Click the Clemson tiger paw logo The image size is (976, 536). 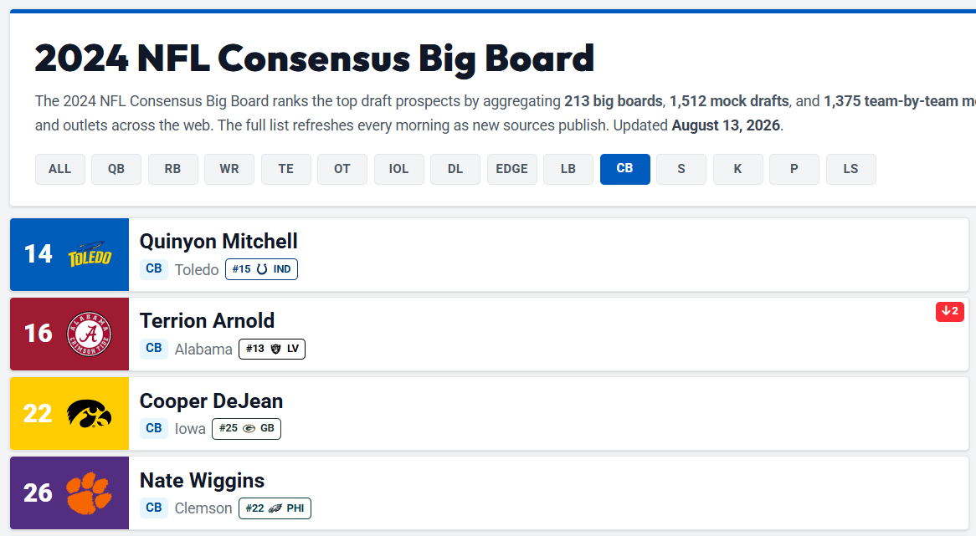[90, 493]
